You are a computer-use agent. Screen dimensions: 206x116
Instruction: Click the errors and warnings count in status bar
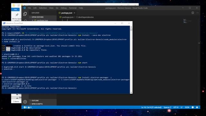click(28, 107)
